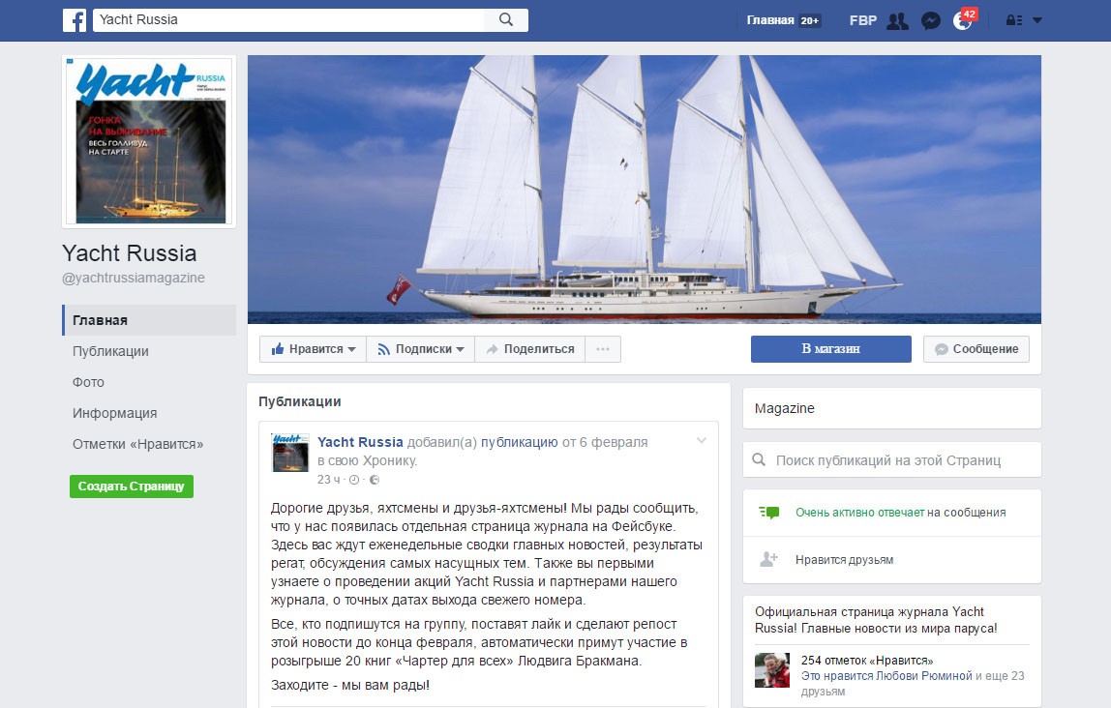
Task: Expand the Подписки dropdown button
Action: coord(420,349)
